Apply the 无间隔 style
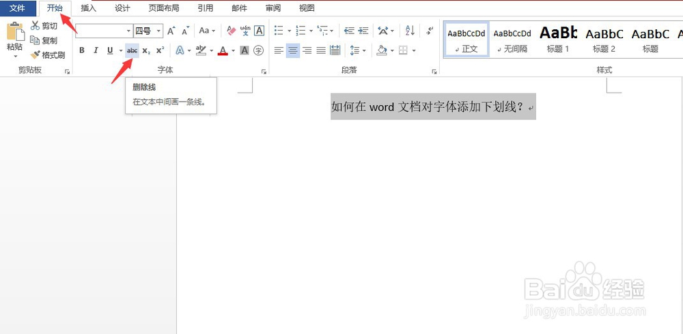This screenshot has width=683, height=334. pos(512,39)
